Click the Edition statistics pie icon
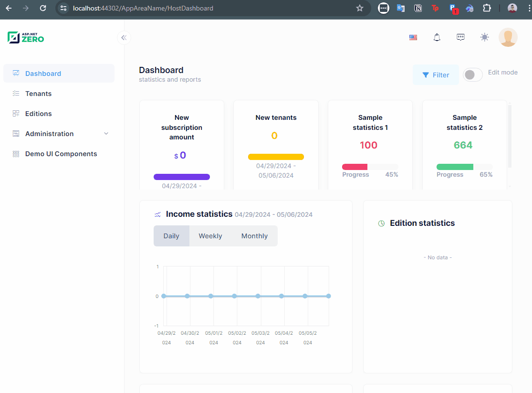The height and width of the screenshot is (393, 532). point(381,223)
